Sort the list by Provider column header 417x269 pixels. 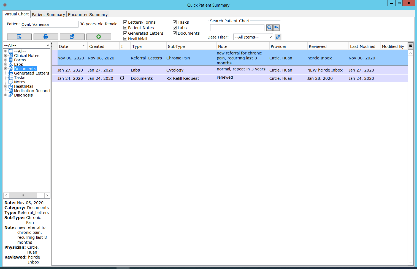278,46
